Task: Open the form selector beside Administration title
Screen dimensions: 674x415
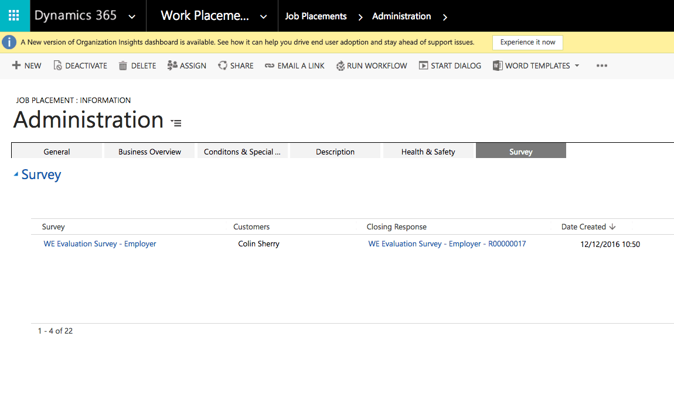Action: 175,122
